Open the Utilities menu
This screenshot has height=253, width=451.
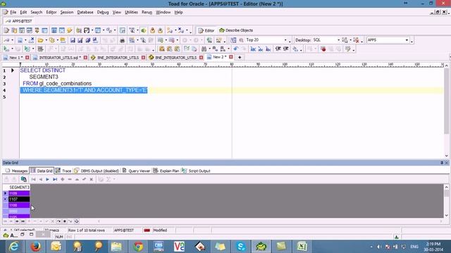(x=131, y=13)
